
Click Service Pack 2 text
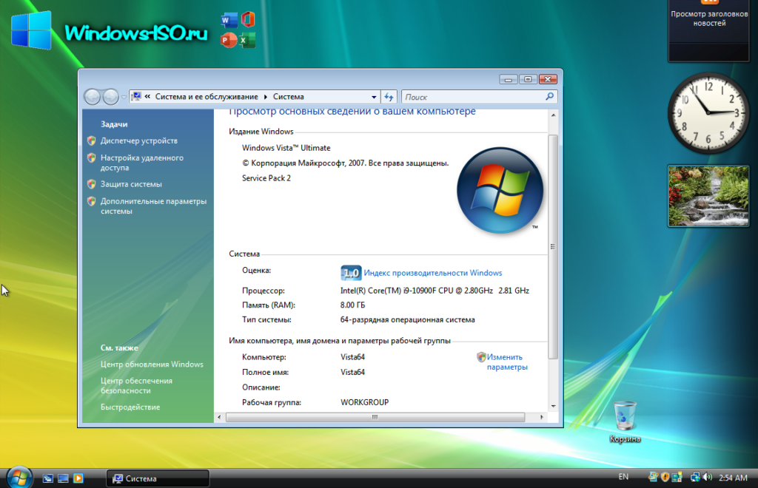tap(266, 178)
